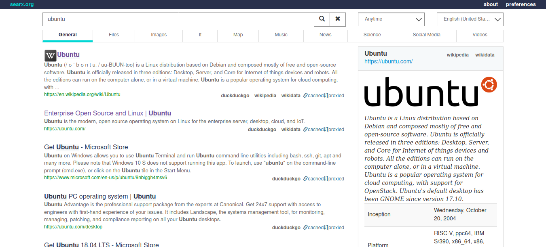Image resolution: width=546 pixels, height=247 pixels.
Task: Click the https://ubuntu.com/desktop green URL
Action: (73, 227)
